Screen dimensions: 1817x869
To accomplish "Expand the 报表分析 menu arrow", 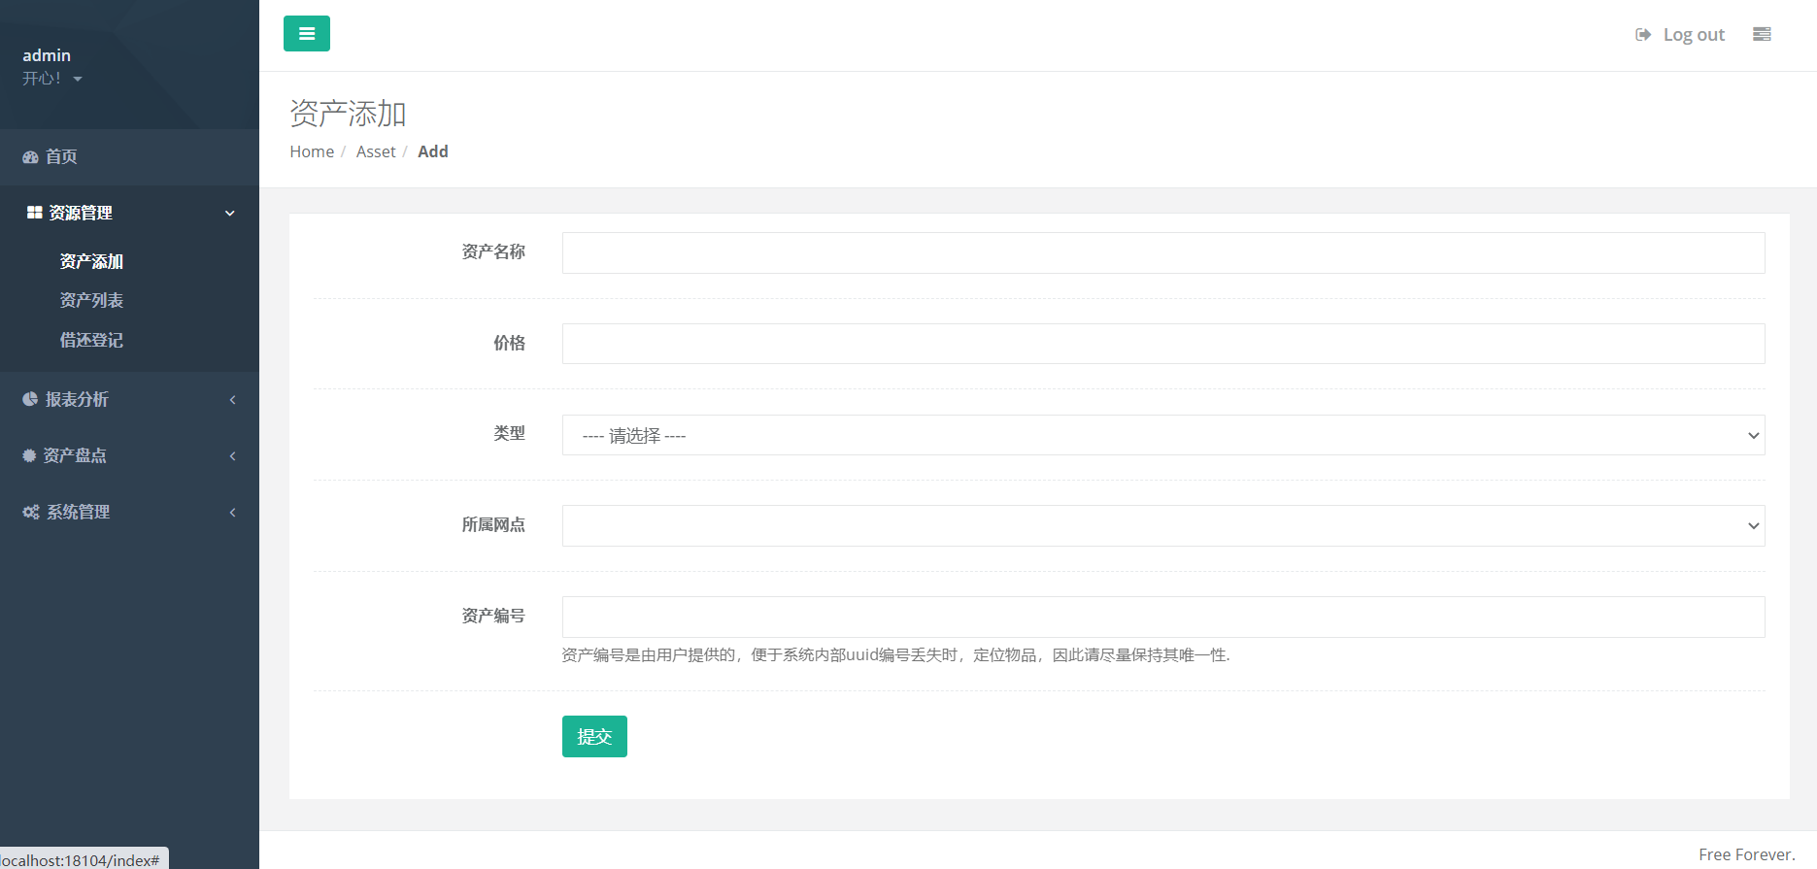I will [x=232, y=400].
